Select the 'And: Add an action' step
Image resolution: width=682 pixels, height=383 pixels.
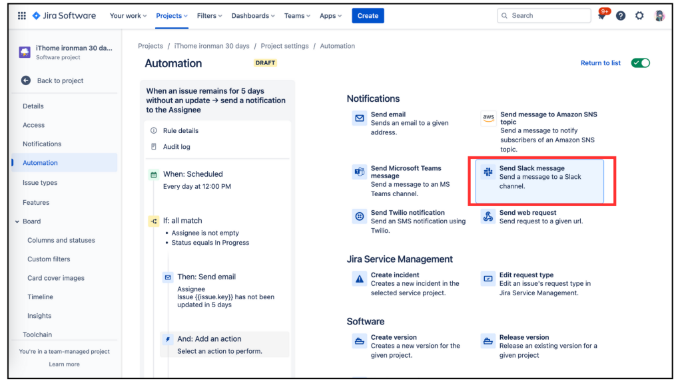tap(224, 345)
